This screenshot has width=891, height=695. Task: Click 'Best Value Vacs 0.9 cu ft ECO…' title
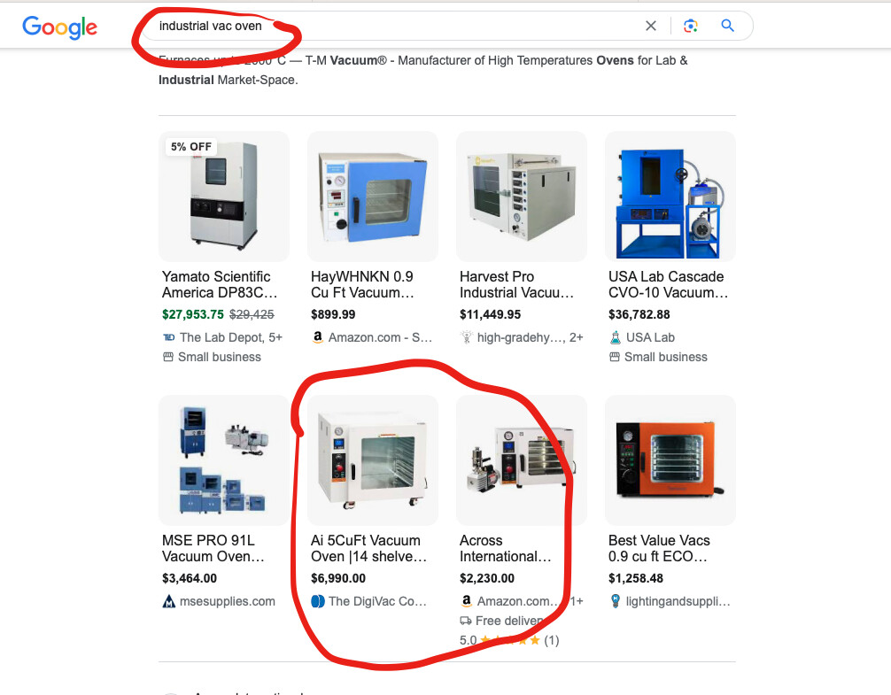(x=659, y=548)
